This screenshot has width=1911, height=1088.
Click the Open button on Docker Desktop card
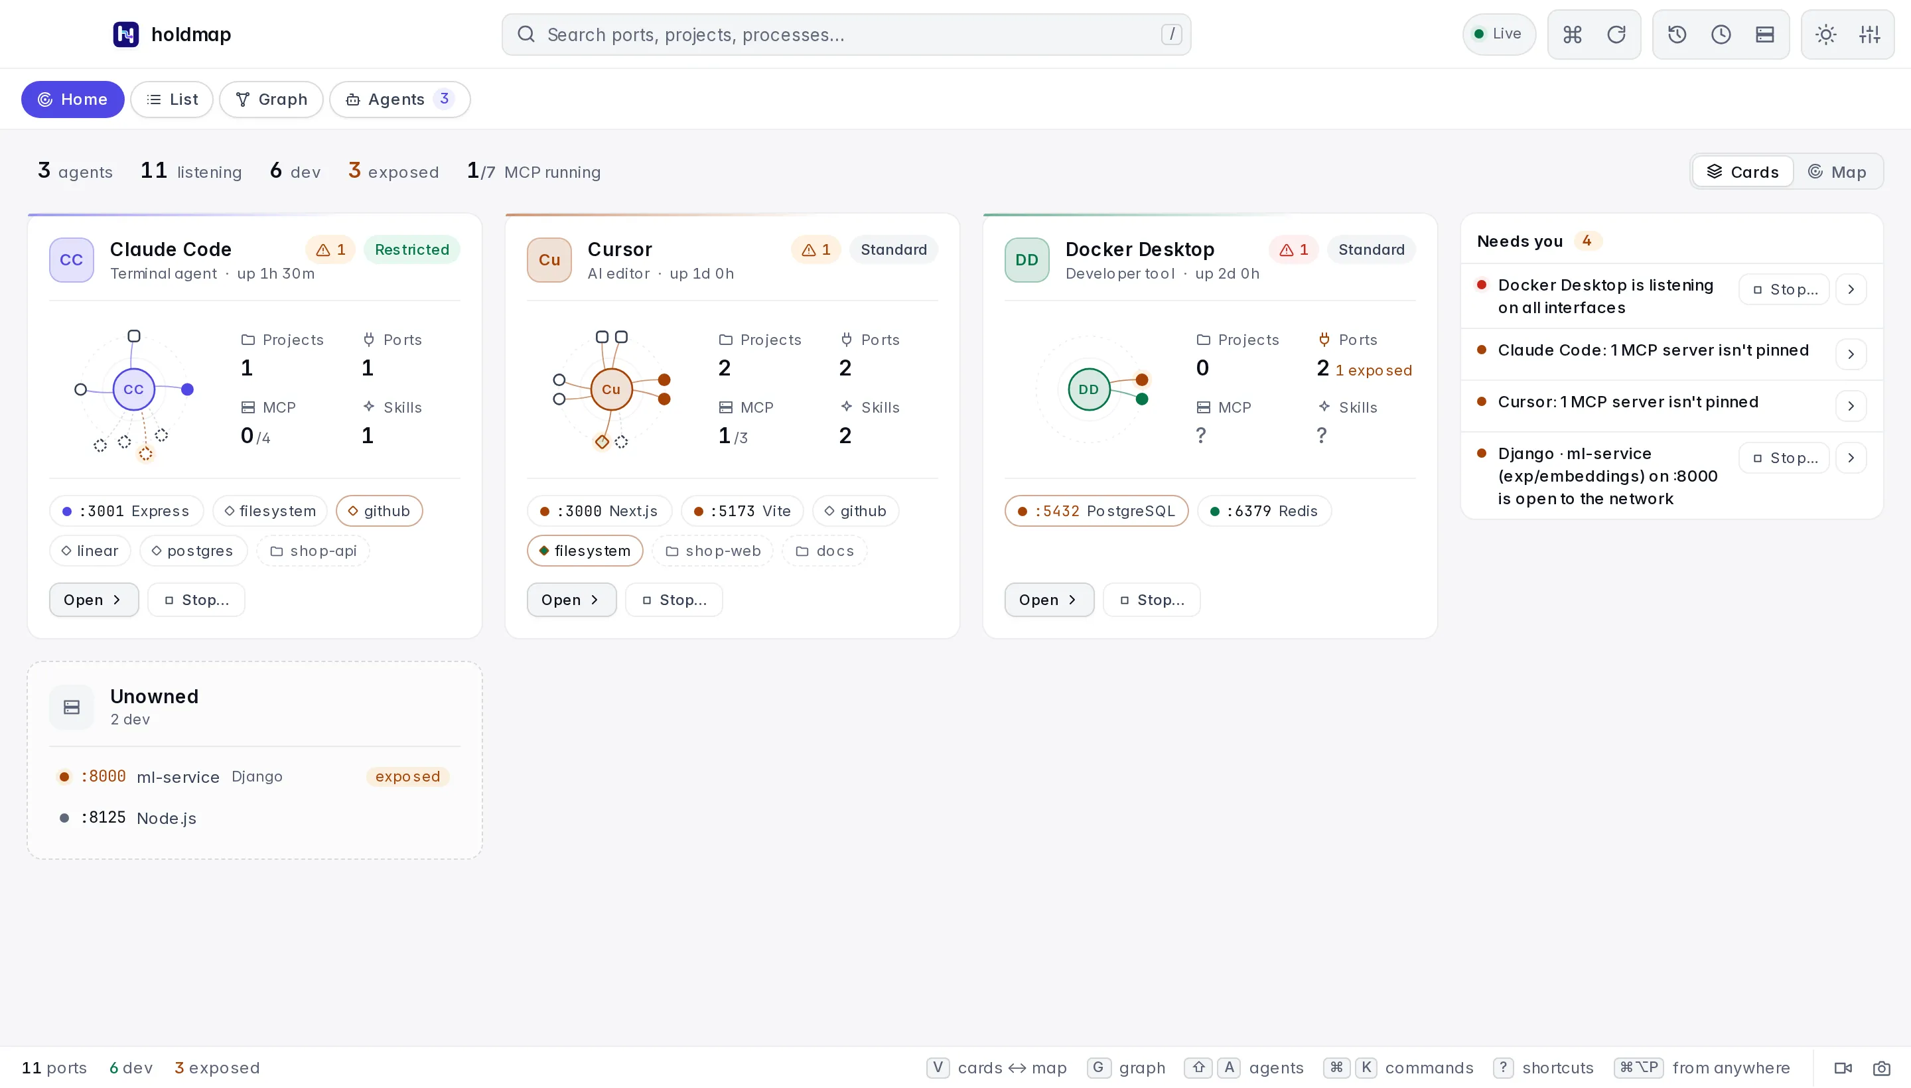coord(1048,600)
